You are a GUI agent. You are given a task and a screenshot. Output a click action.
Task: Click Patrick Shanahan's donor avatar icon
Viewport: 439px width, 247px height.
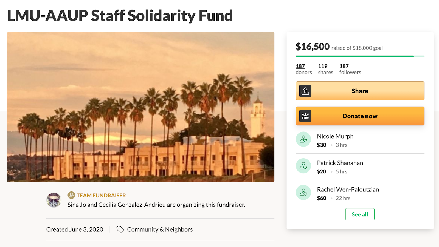[303, 166]
